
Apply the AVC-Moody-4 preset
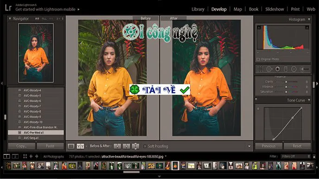click(x=36, y=90)
